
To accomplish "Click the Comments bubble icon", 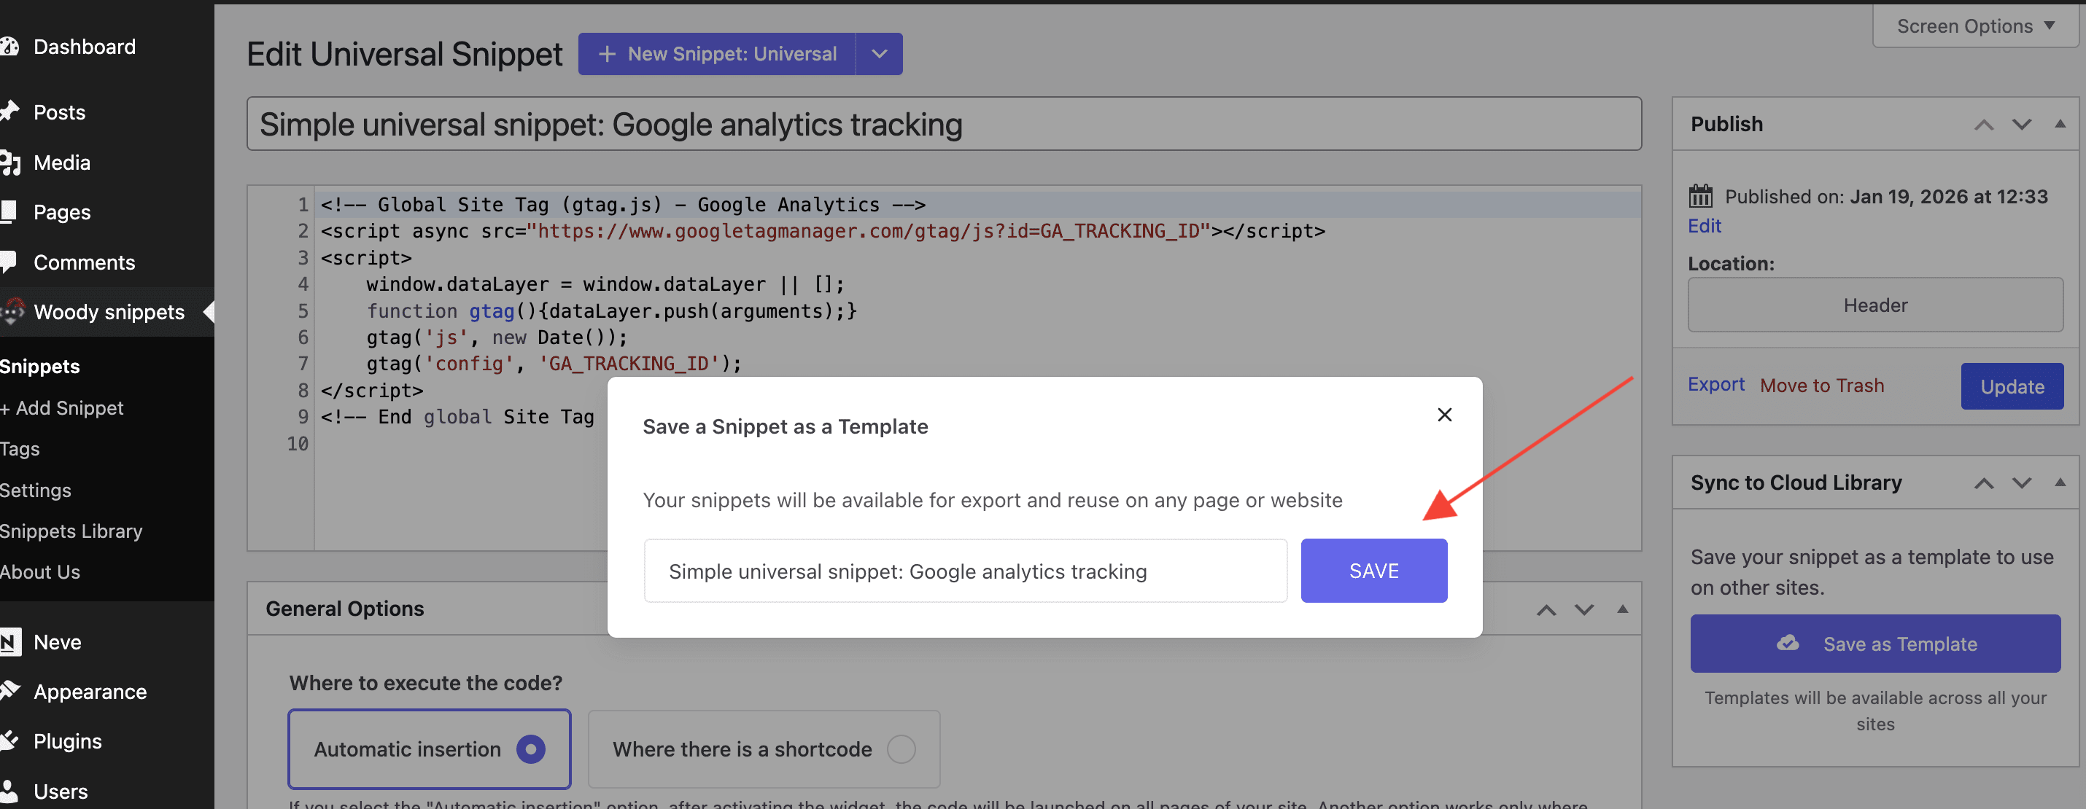I will [9, 262].
